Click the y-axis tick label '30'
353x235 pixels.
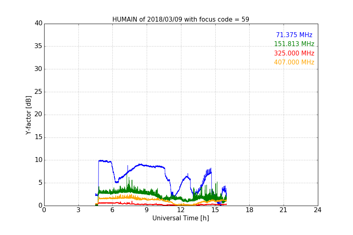coord(38,69)
